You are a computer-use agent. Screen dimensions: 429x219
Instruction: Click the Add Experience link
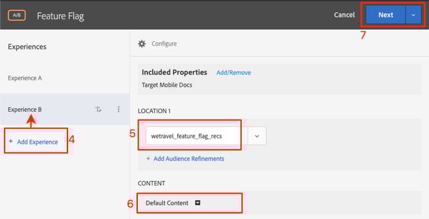pos(38,142)
